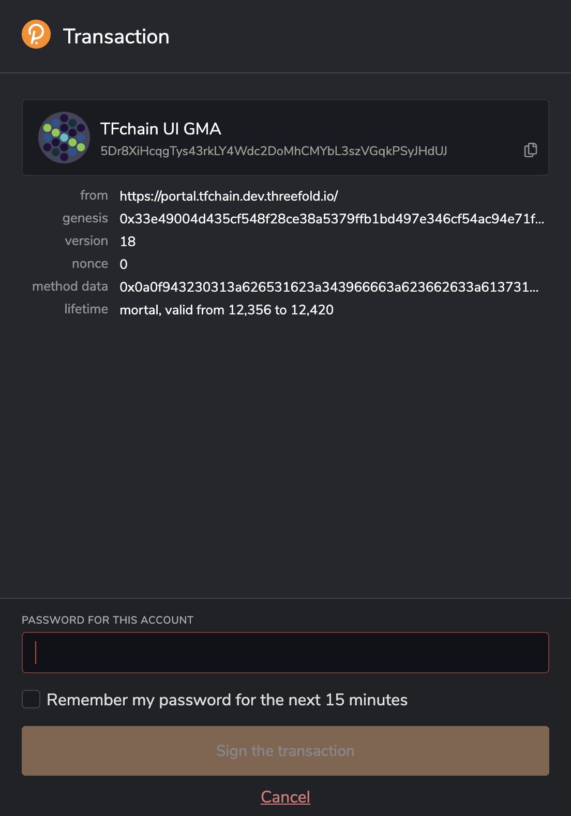Copy the account address with clipboard icon
The image size is (571, 816).
(530, 150)
